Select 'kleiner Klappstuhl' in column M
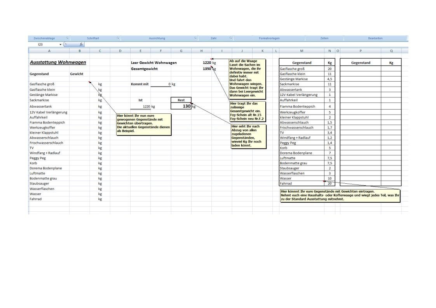 [x=294, y=117]
